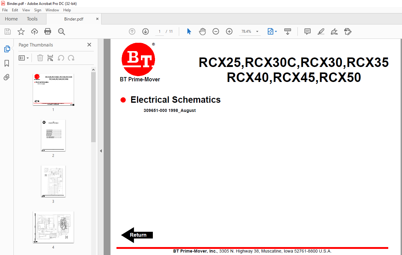
Task: Open the Bookmarks sidebar panel
Action: pyautogui.click(x=7, y=63)
